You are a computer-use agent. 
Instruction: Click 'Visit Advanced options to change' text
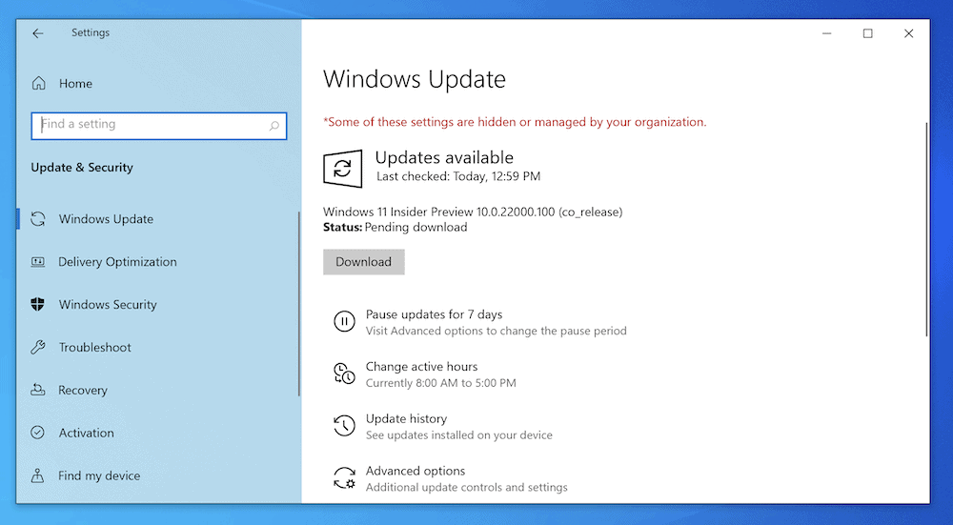pos(496,332)
